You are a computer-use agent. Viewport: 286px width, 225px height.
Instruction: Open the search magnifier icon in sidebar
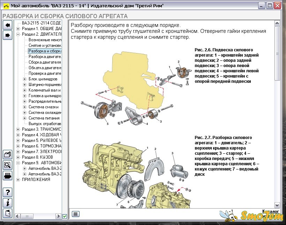click(x=7, y=165)
